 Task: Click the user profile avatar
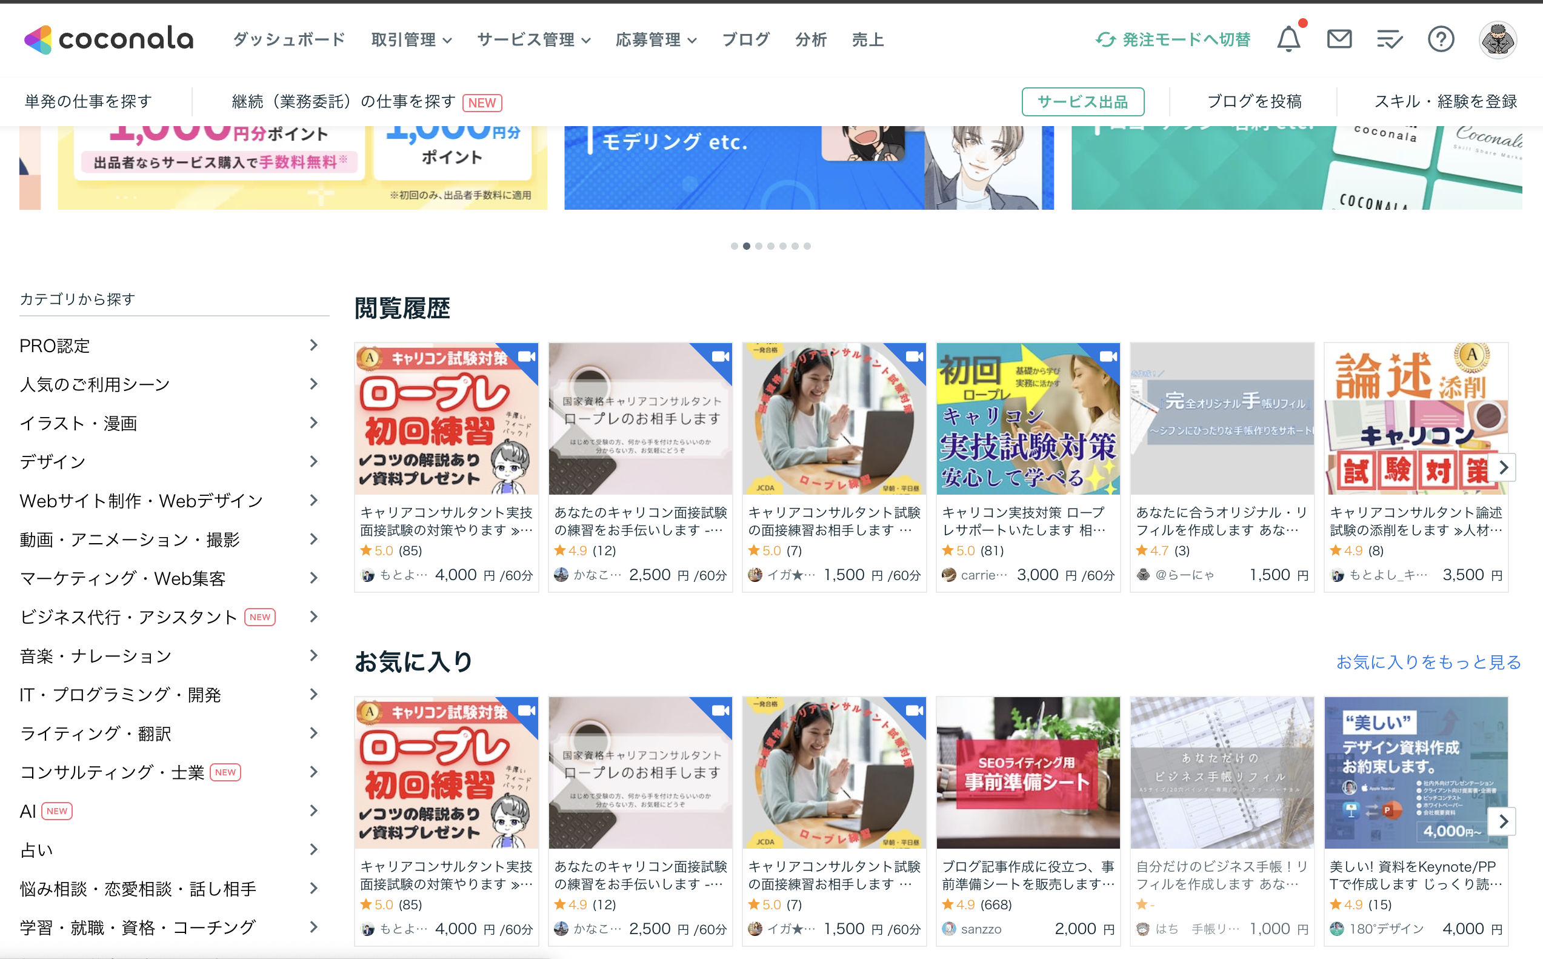(x=1498, y=39)
